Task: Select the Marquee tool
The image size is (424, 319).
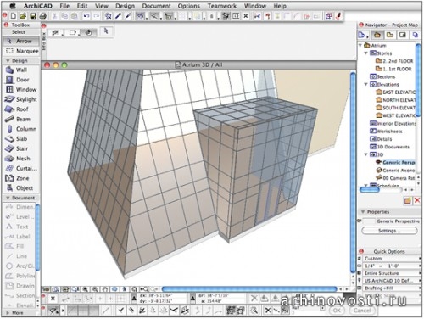Action: point(21,51)
